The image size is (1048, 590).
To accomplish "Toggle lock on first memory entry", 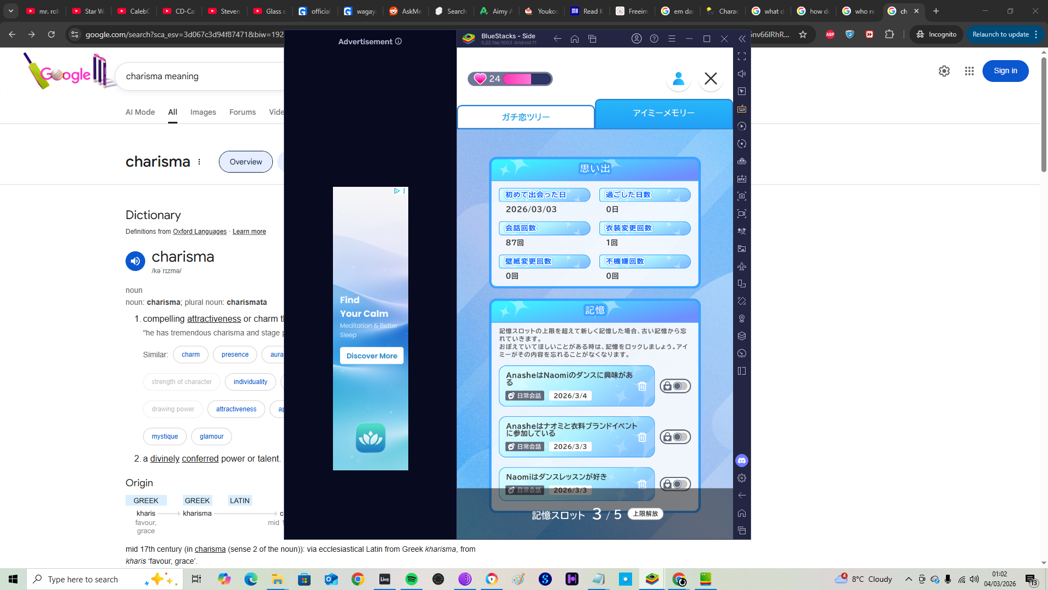I will point(675,386).
